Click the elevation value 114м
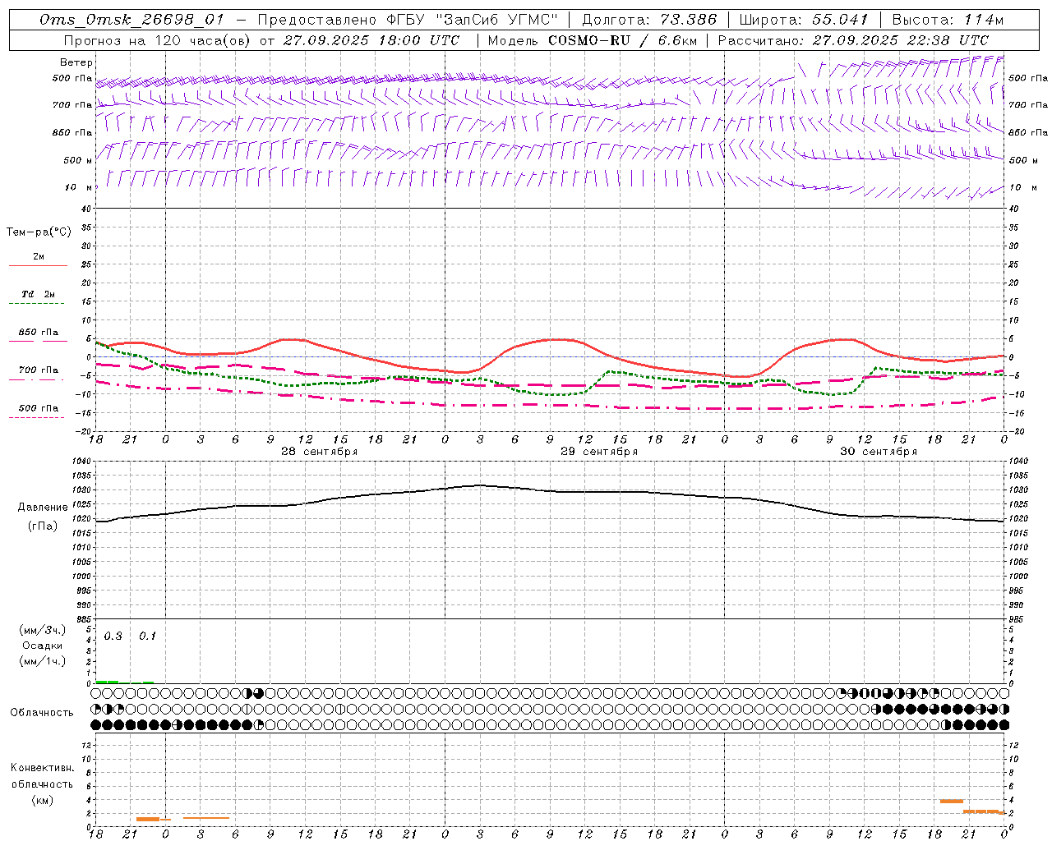The image size is (1052, 841). [x=982, y=20]
